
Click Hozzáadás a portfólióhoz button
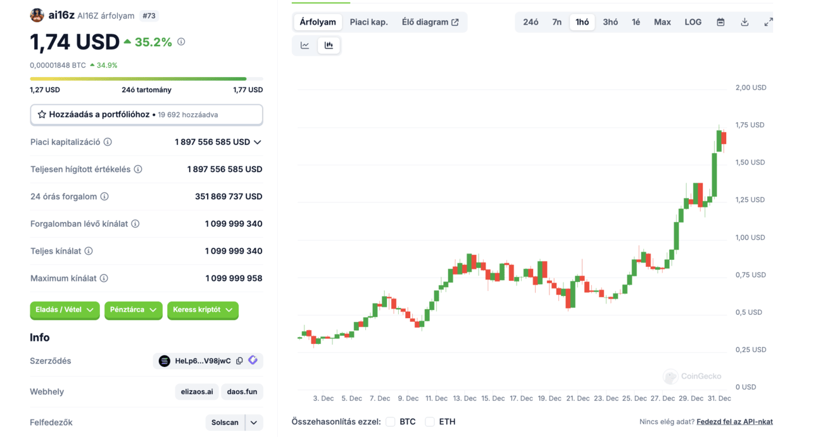146,114
